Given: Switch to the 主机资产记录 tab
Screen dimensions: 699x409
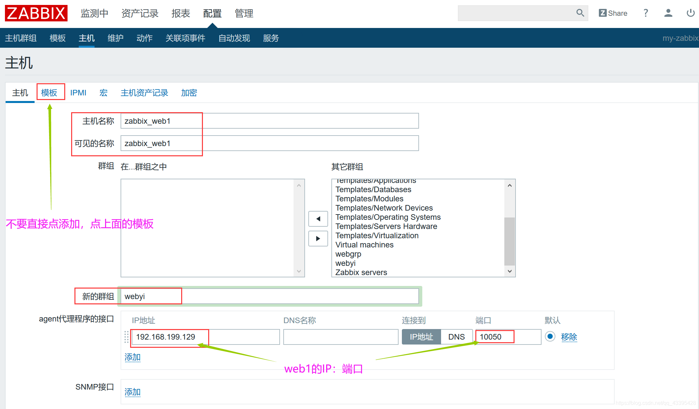Looking at the screenshot, I should (x=144, y=93).
